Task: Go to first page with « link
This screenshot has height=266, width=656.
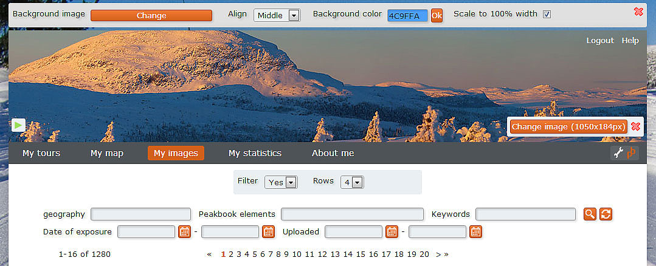Action: [209, 254]
